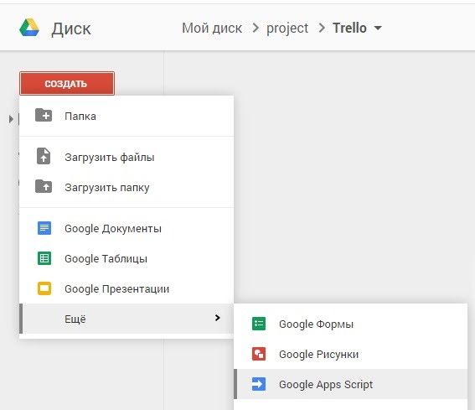475x410 pixels.
Task: Click the green Google Forms icon
Action: [259, 324]
